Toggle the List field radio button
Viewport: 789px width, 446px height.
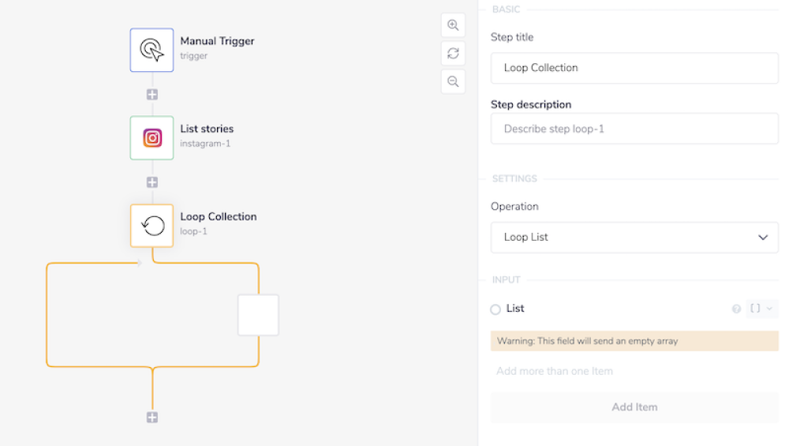click(495, 309)
